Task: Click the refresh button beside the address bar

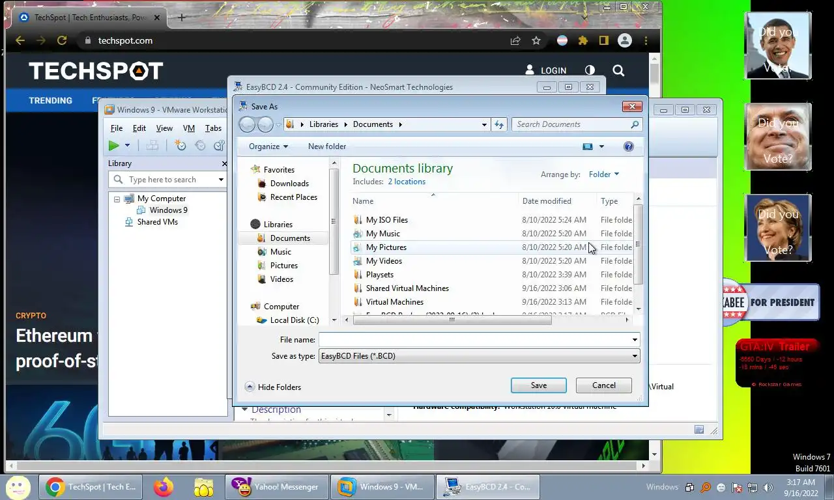Action: (x=499, y=124)
